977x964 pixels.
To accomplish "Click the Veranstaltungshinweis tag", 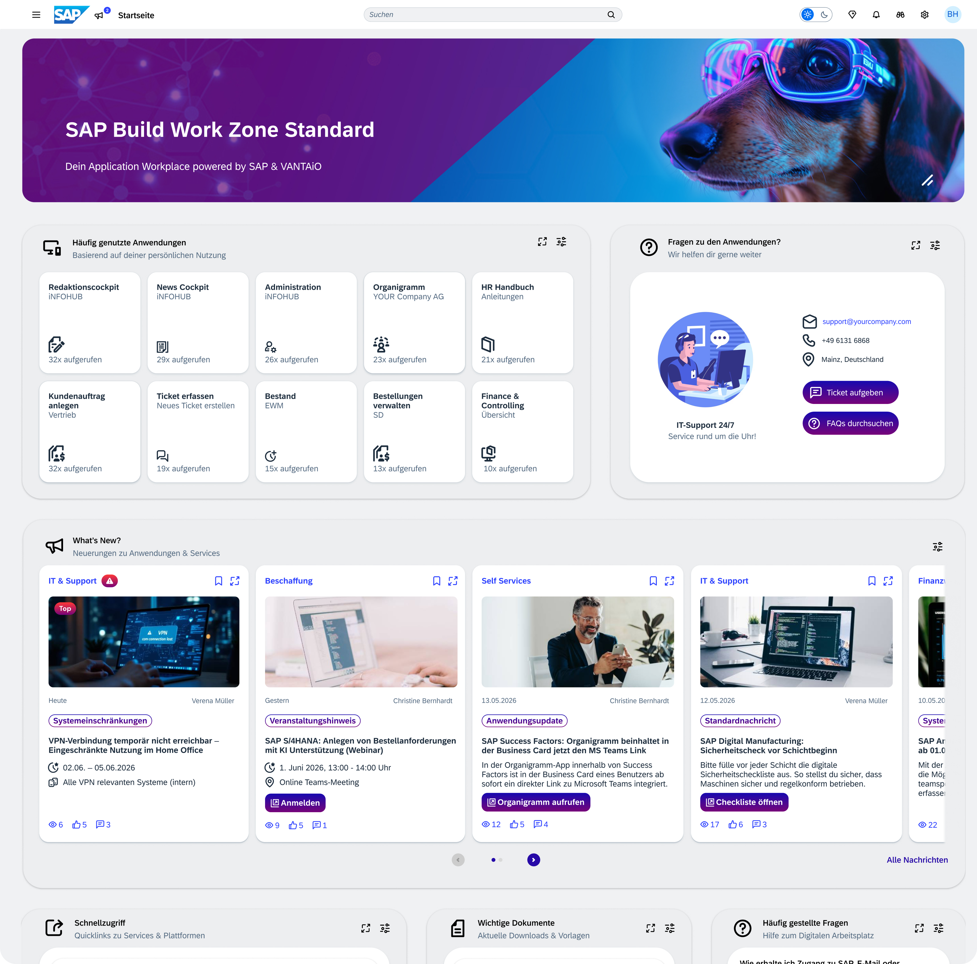I will pos(313,721).
